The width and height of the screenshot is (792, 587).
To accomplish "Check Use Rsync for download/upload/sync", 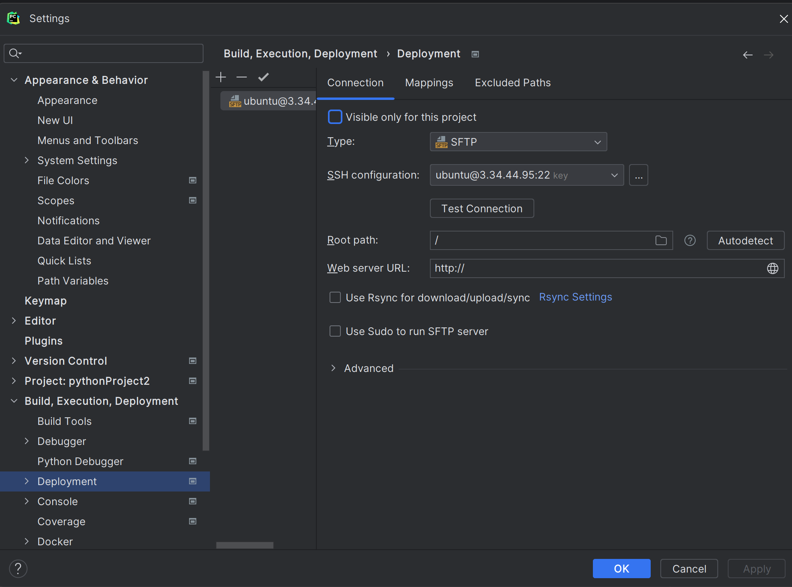I will (x=335, y=297).
